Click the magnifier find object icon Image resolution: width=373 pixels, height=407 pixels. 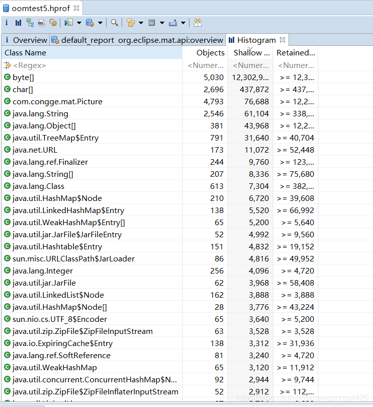tap(115, 23)
